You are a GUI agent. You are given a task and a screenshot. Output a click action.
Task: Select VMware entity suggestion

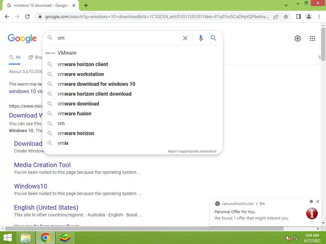click(132, 53)
